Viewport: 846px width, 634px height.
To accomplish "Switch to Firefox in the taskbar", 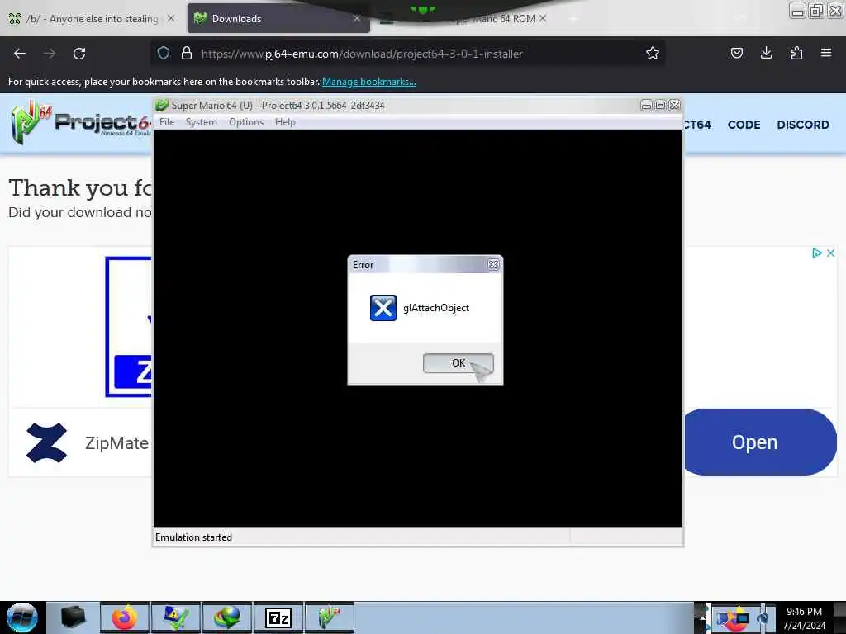I will (125, 617).
